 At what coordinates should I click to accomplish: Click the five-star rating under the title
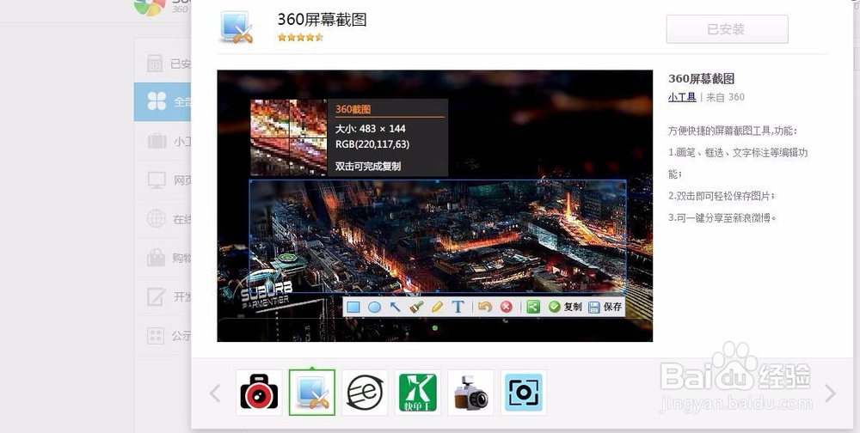[300, 37]
